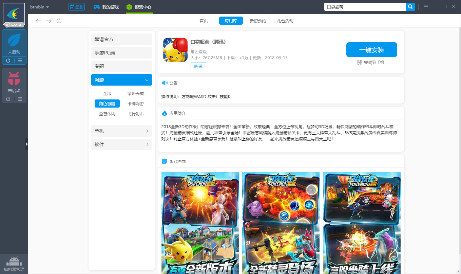461x274 pixels.
Task: Click the 口袋超萌 game icon
Action: point(175,50)
